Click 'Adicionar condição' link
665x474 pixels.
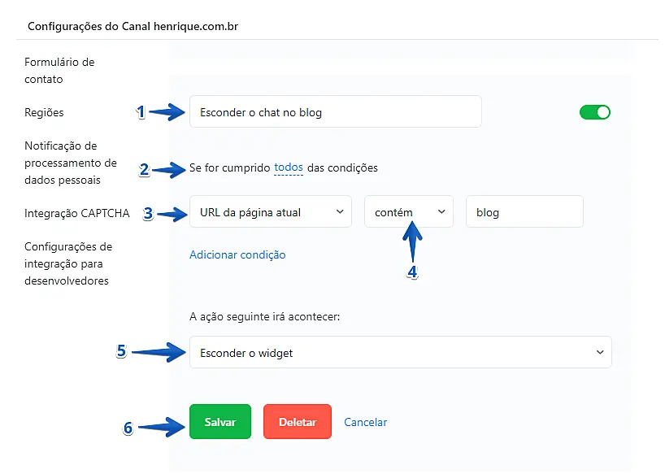(x=237, y=254)
